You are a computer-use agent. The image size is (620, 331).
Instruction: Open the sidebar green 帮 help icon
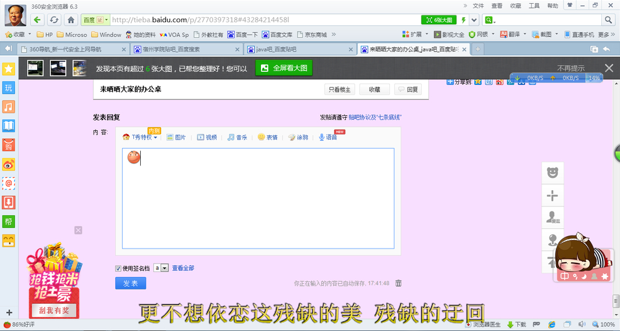(8, 221)
